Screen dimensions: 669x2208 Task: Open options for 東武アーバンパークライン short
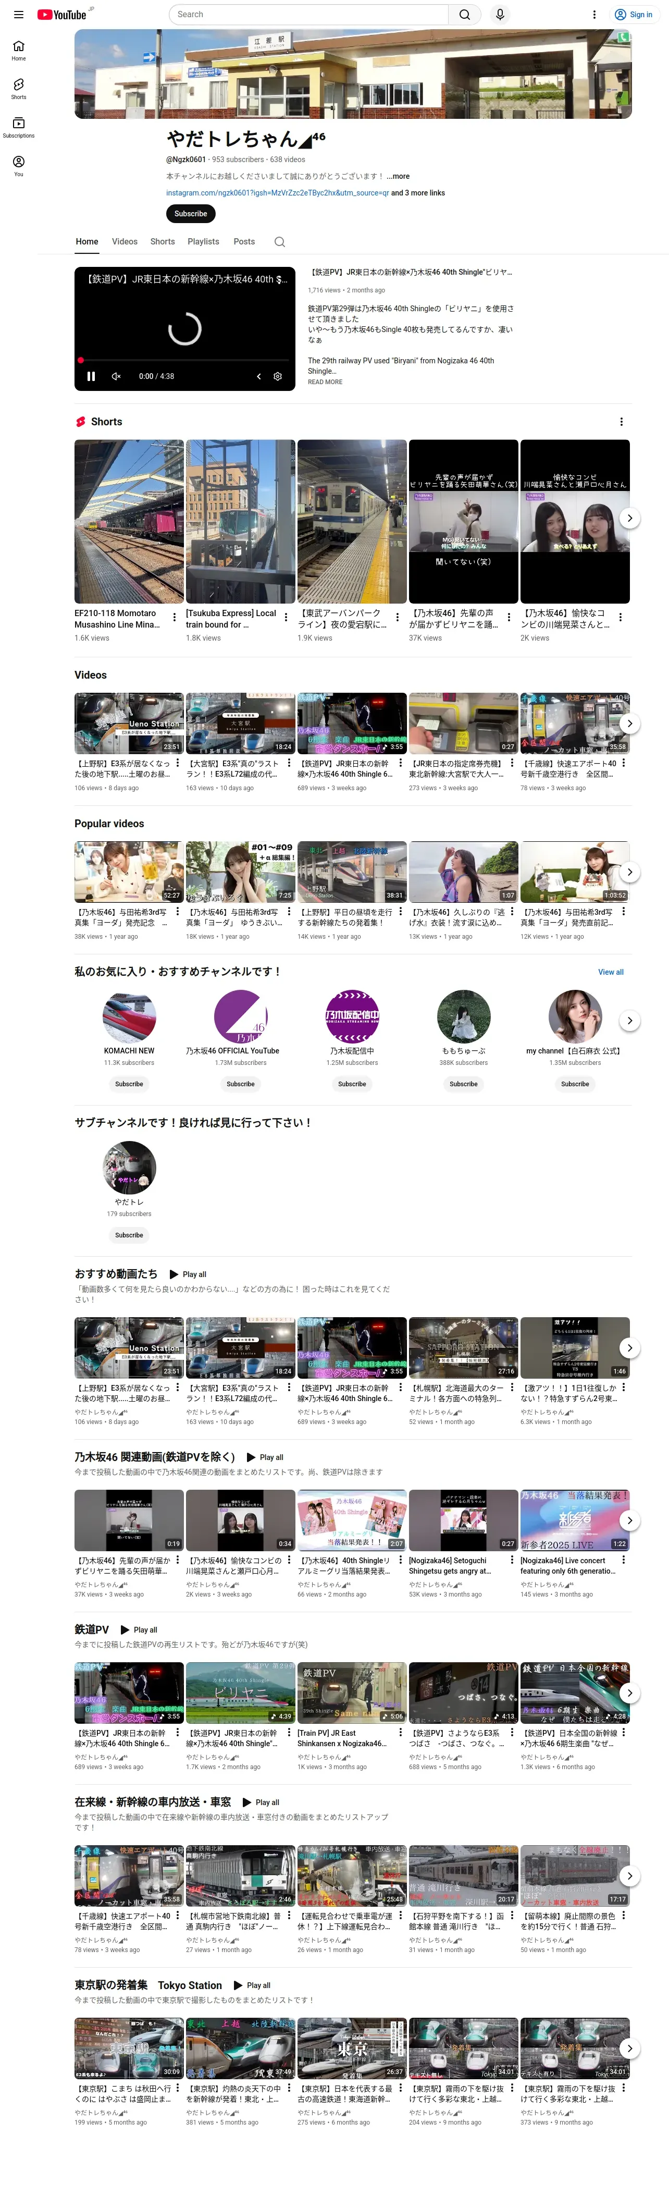point(398,617)
